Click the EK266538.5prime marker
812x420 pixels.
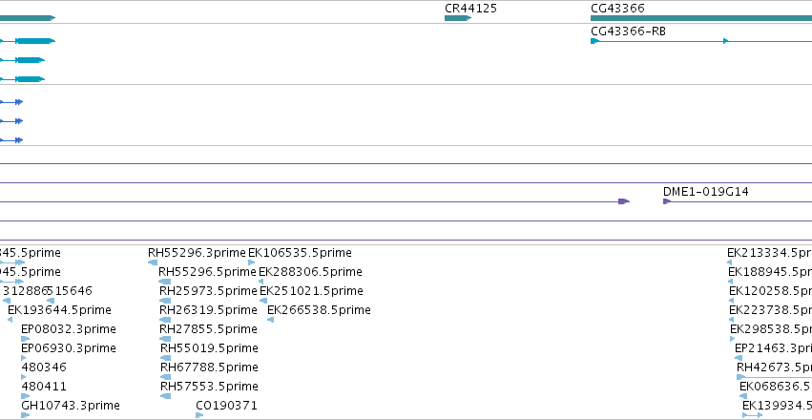[270, 320]
